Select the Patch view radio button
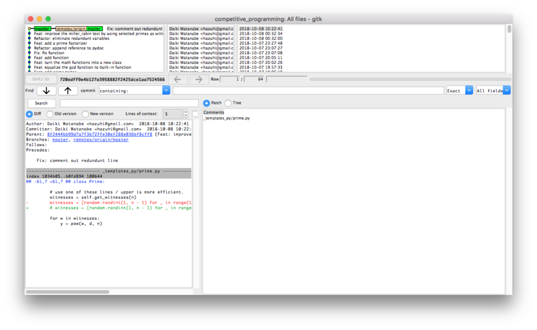The width and height of the screenshot is (537, 330). pyautogui.click(x=207, y=103)
